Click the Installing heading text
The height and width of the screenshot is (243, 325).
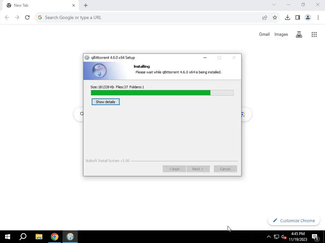click(142, 66)
